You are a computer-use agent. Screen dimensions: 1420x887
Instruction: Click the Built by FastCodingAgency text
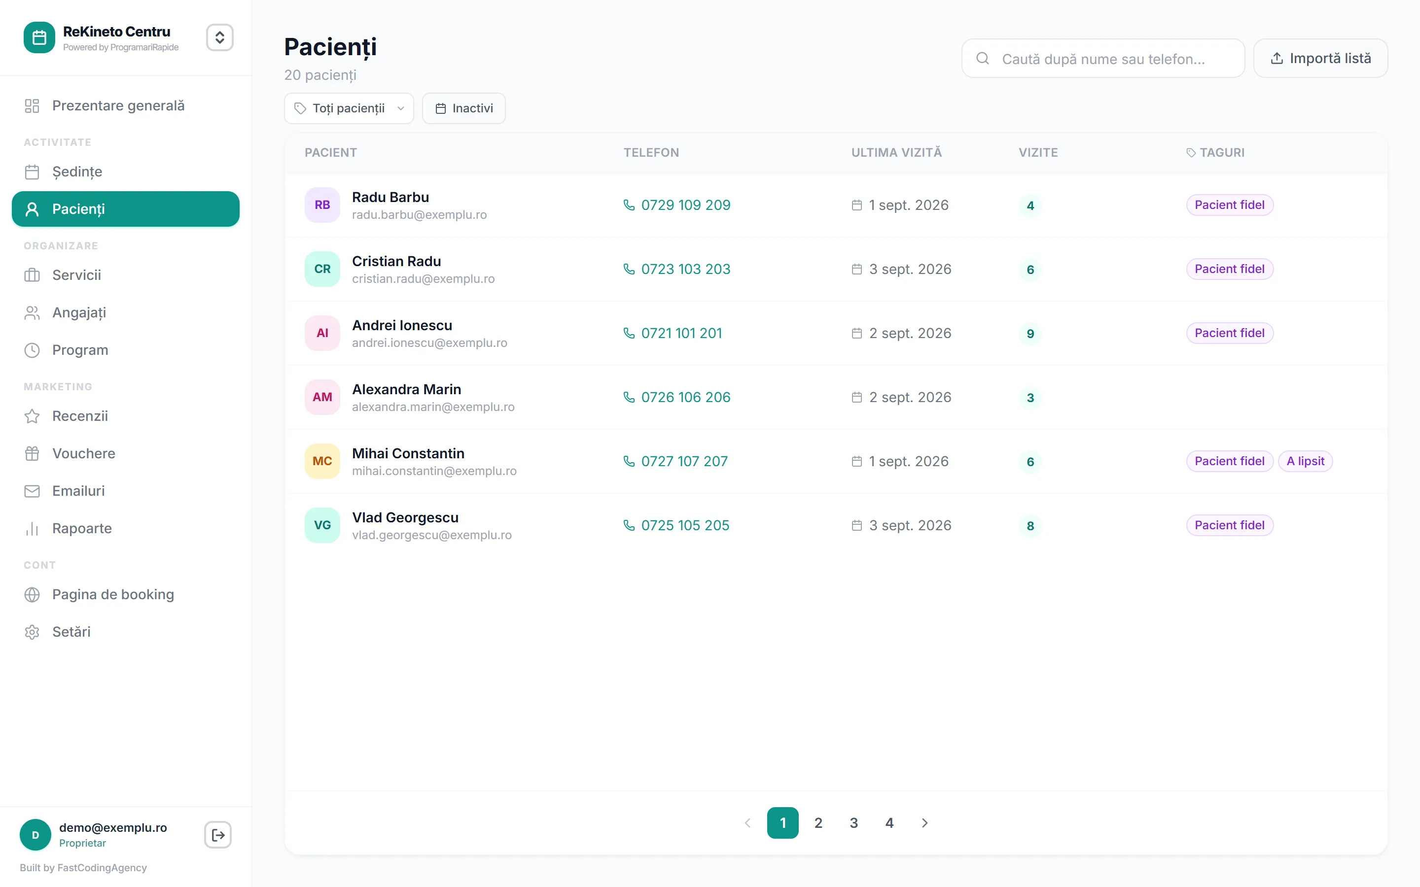click(83, 868)
